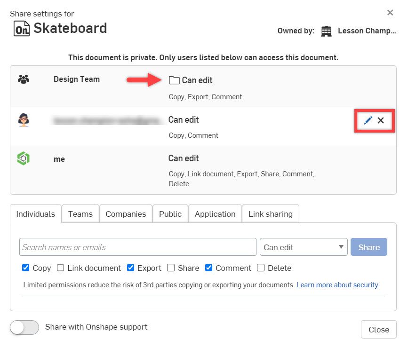Uncheck the Export permission checkbox

pos(130,268)
